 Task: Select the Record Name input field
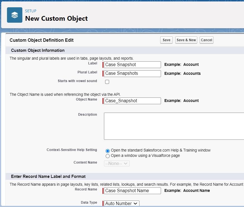pyautogui.click(x=132, y=191)
